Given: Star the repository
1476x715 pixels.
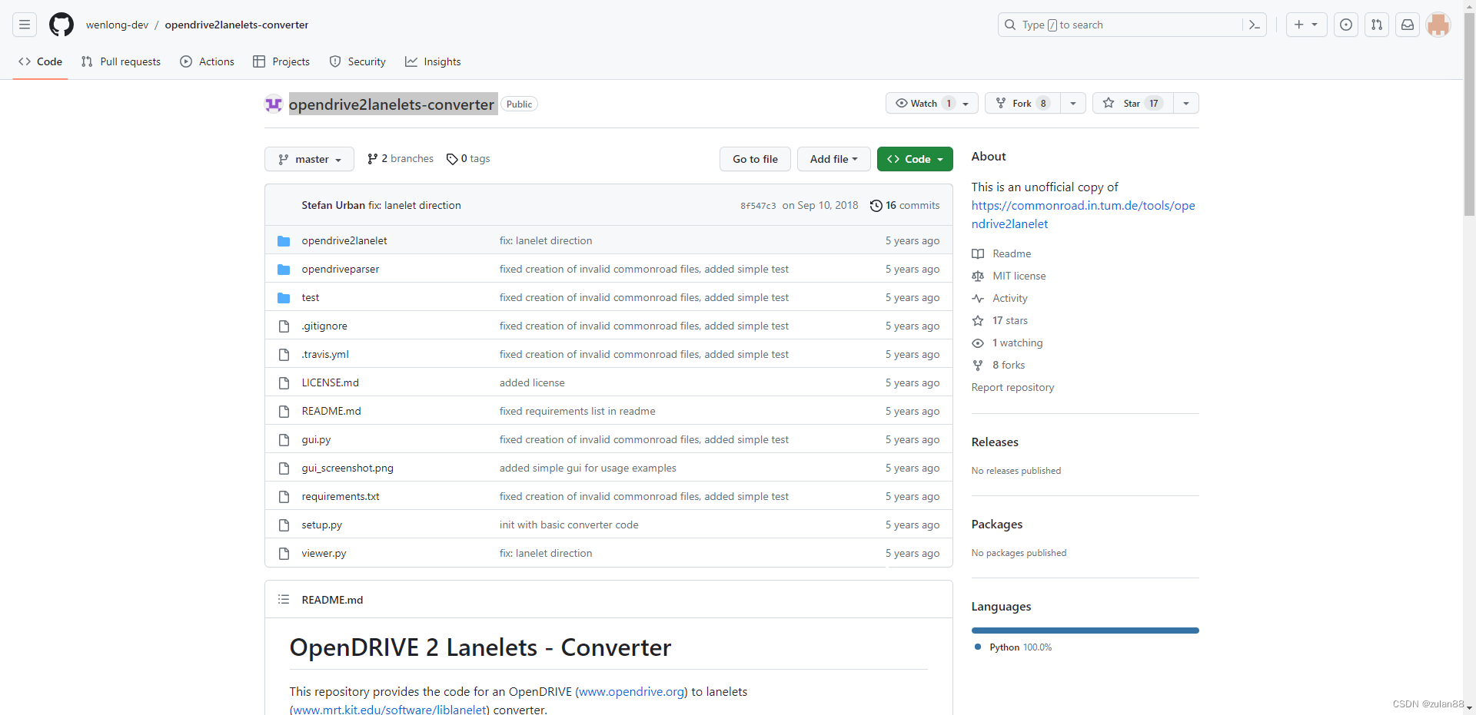Looking at the screenshot, I should pos(1130,103).
